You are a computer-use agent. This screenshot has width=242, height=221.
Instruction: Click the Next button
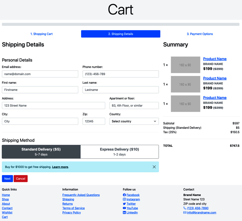pyautogui.click(x=7, y=179)
